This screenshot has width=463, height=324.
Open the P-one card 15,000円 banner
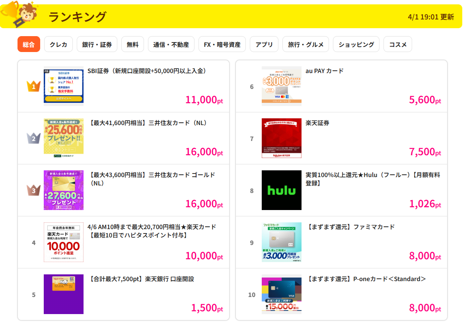281,294
